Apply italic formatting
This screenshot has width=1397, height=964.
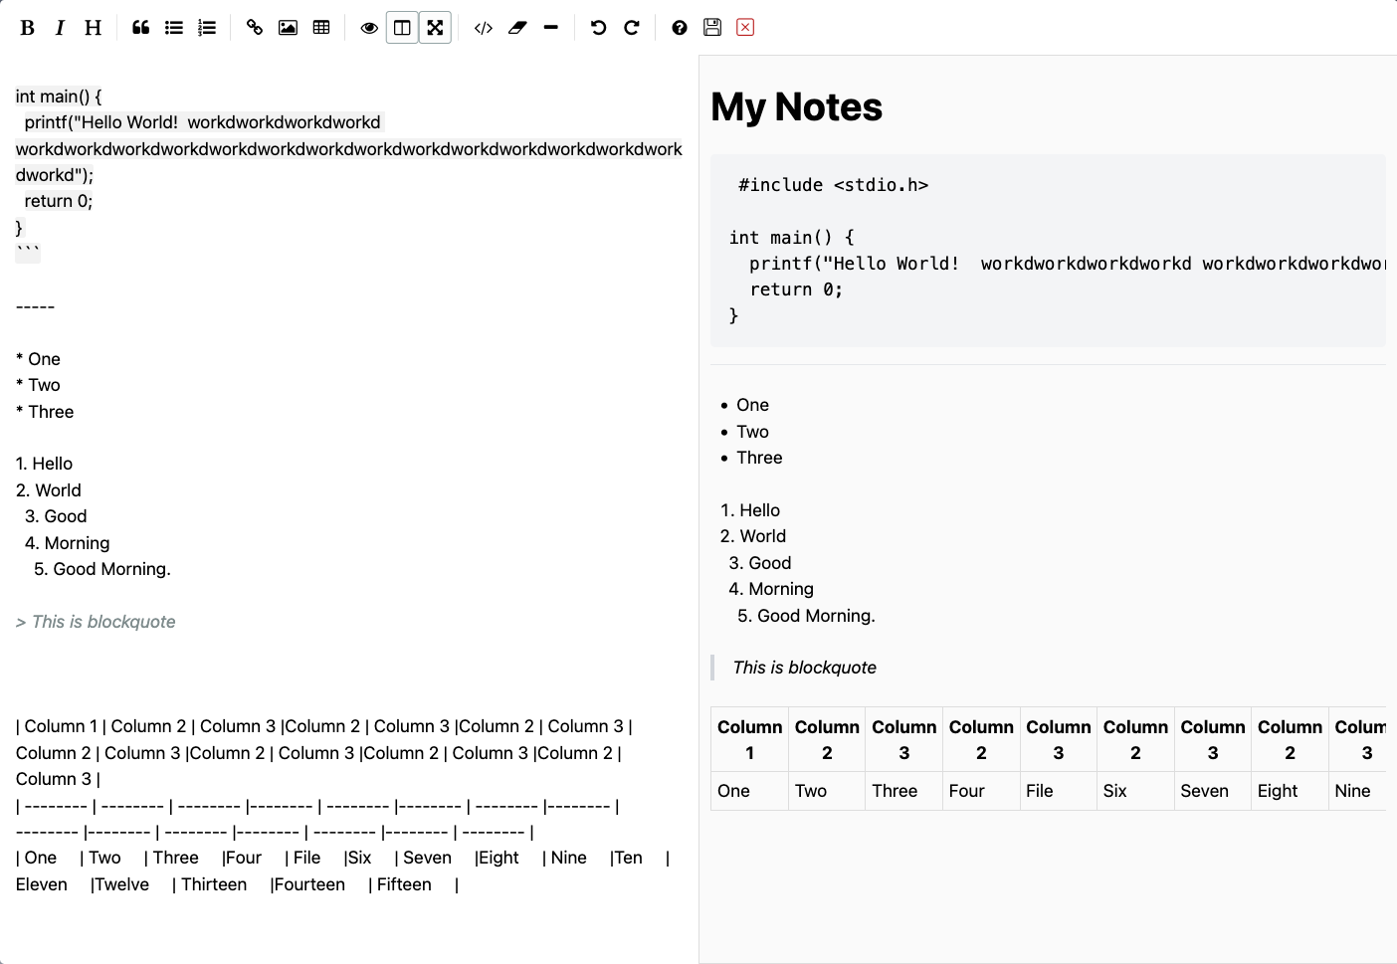tap(60, 28)
